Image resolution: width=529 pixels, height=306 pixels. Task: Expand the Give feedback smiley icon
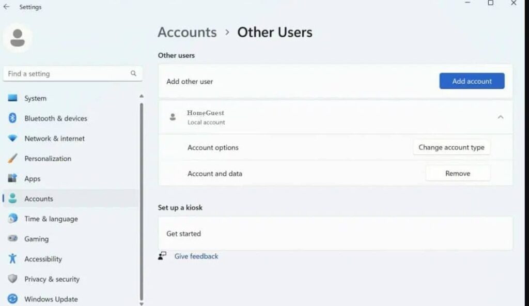162,256
